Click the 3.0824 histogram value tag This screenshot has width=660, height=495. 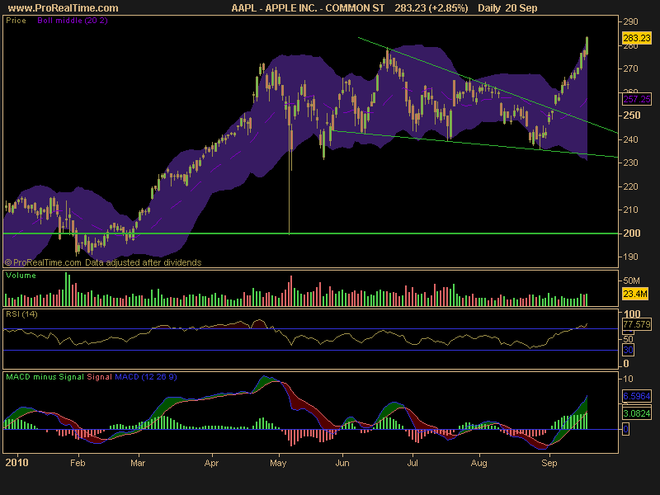click(x=636, y=414)
